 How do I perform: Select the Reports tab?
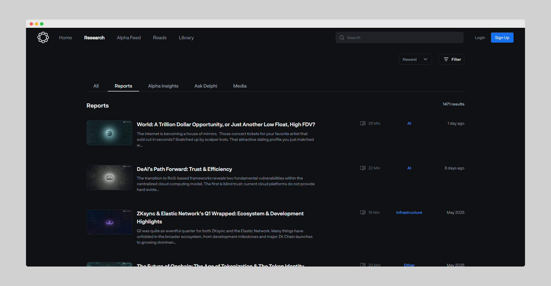(x=123, y=86)
